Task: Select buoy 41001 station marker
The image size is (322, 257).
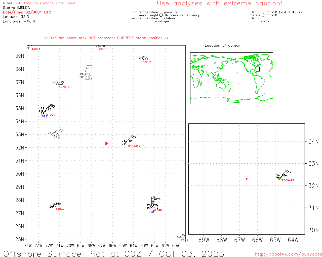Action: pyautogui.click(x=45, y=111)
